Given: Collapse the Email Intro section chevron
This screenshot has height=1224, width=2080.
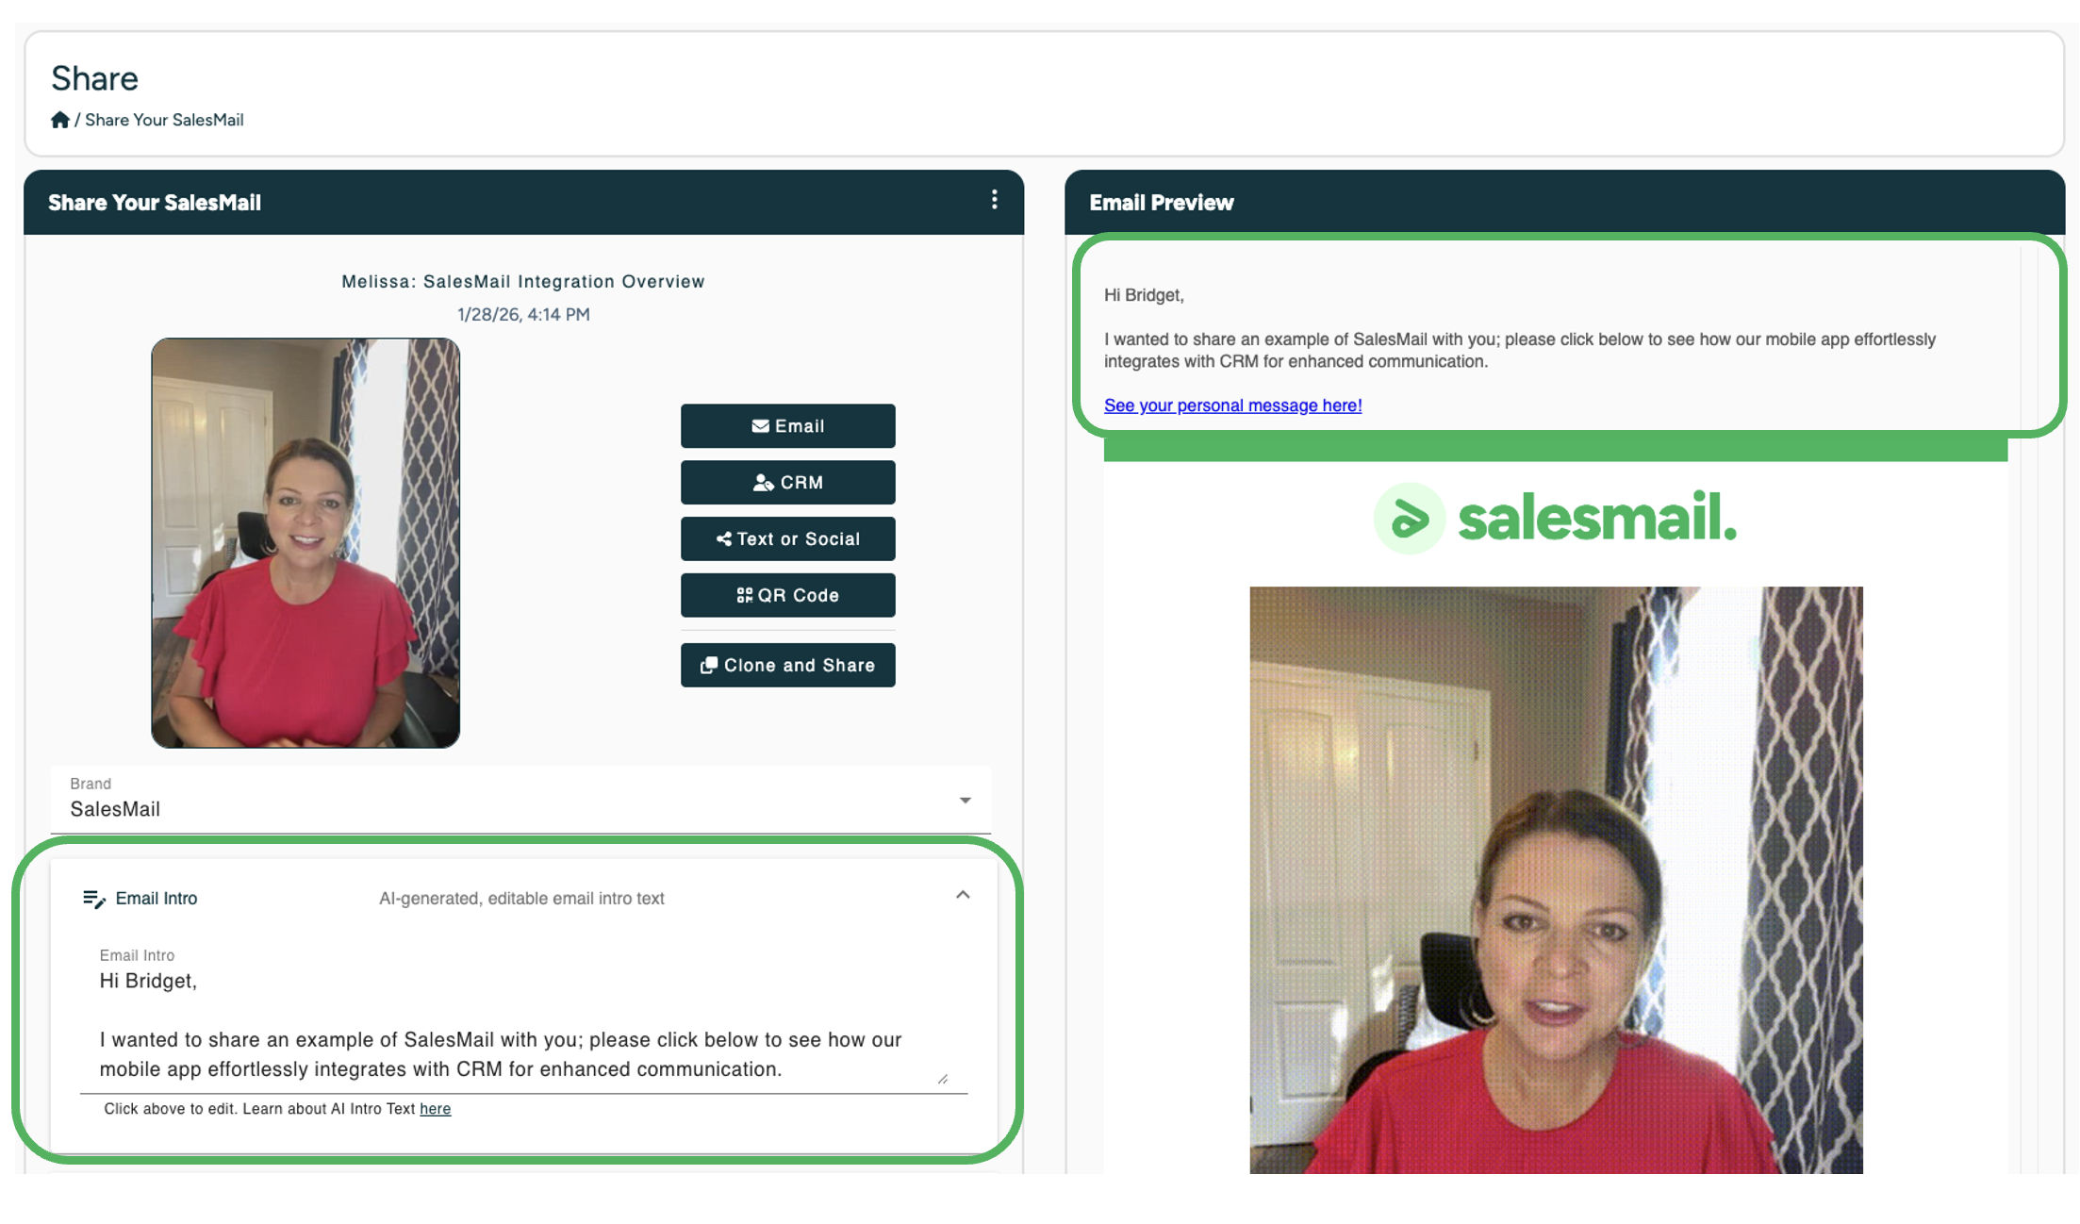Looking at the screenshot, I should pos(963,895).
